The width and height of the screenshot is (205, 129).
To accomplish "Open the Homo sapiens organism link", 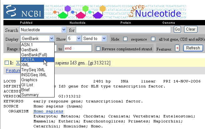I will tap(48, 111).
